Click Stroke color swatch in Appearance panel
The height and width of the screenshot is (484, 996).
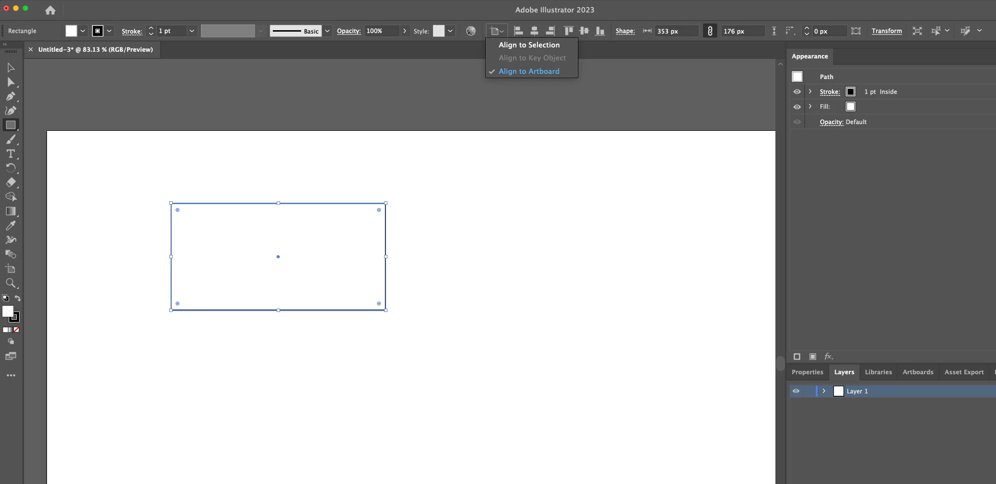click(x=851, y=92)
